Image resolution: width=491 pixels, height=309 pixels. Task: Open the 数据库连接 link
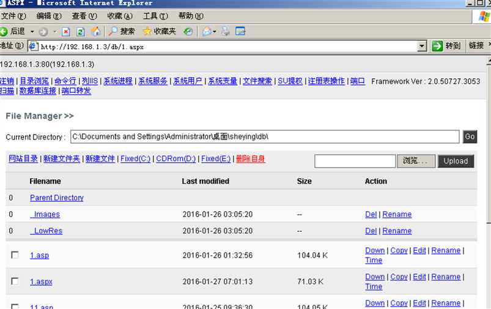[38, 91]
